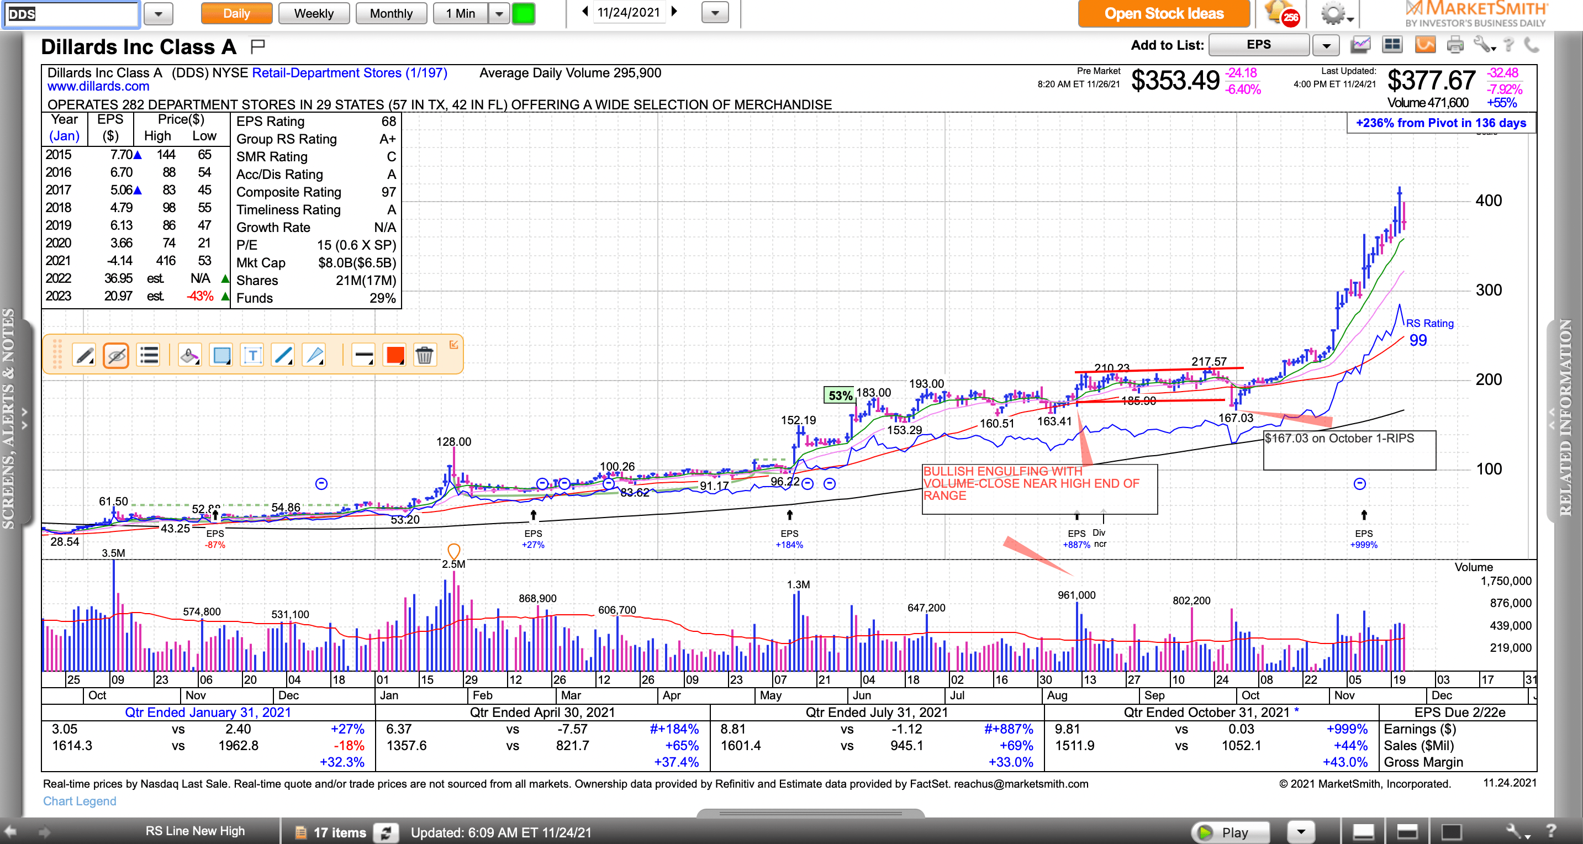Open the red color swatch picker

394,355
